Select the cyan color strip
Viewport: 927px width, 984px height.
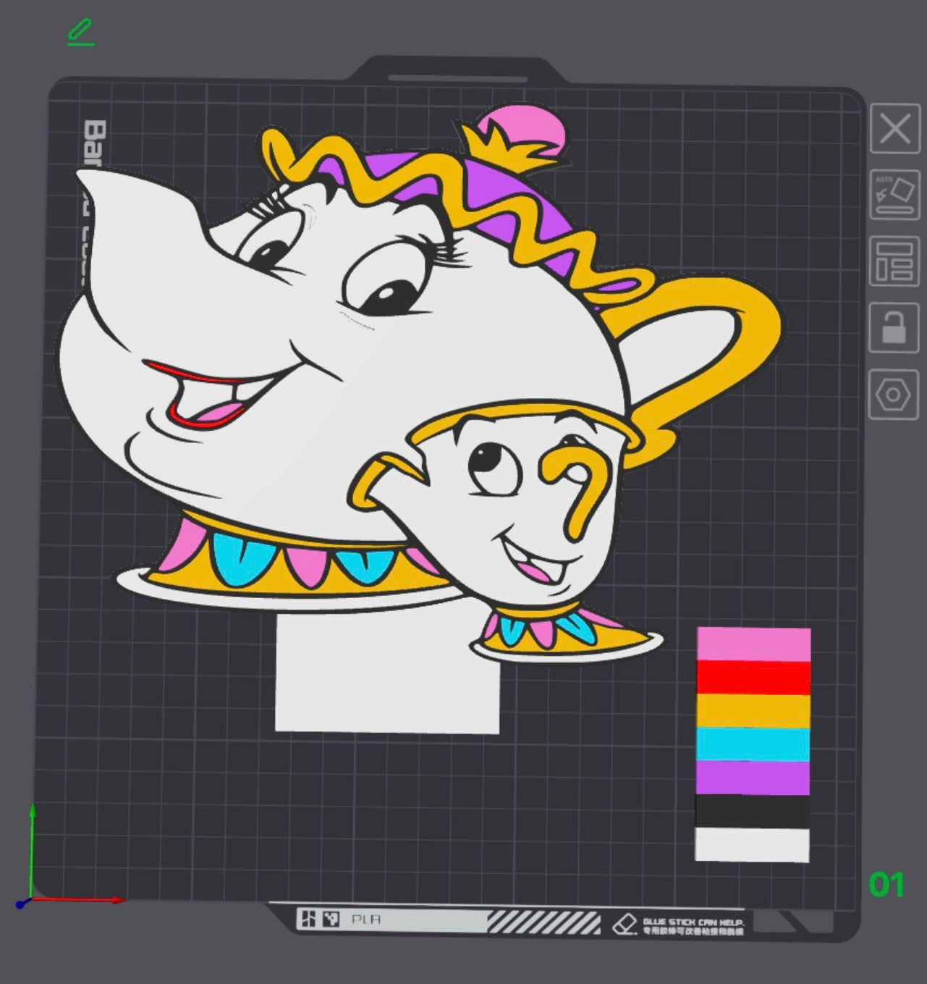(753, 744)
